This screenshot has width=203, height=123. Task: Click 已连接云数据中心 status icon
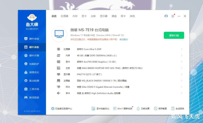tap(53, 109)
